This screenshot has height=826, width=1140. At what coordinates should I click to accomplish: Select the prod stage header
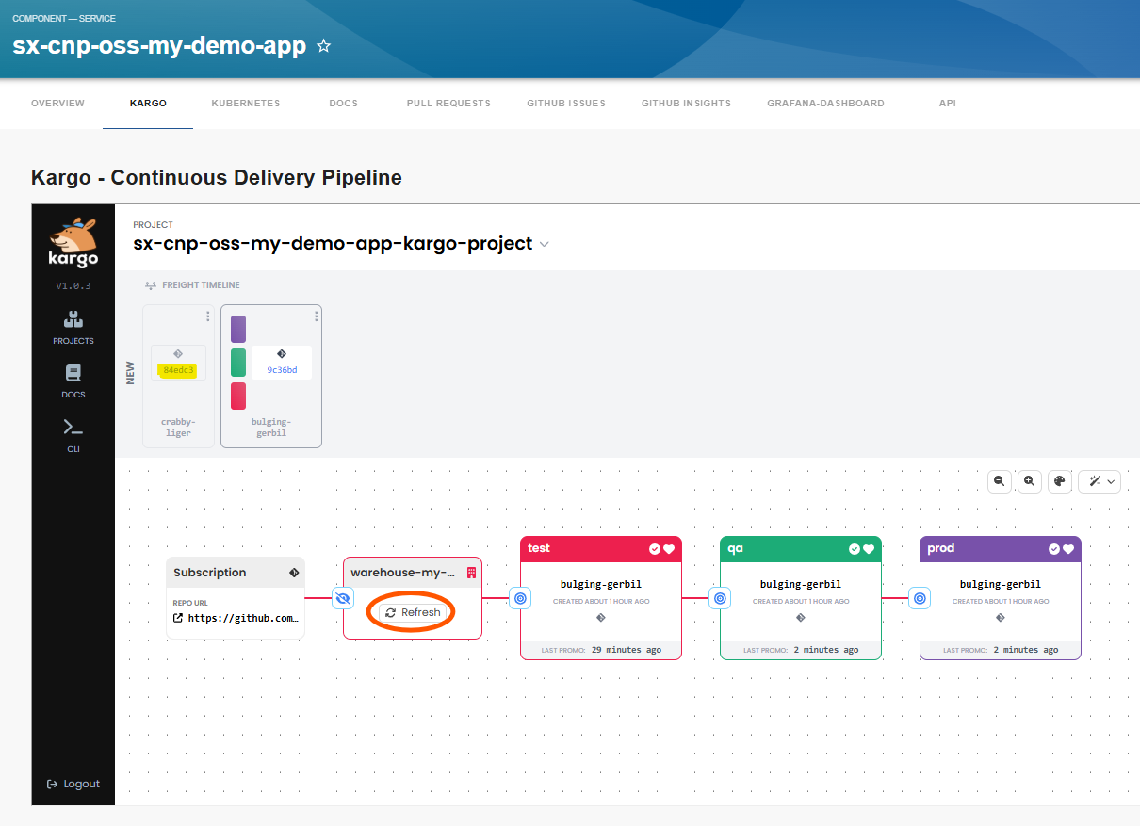1001,549
